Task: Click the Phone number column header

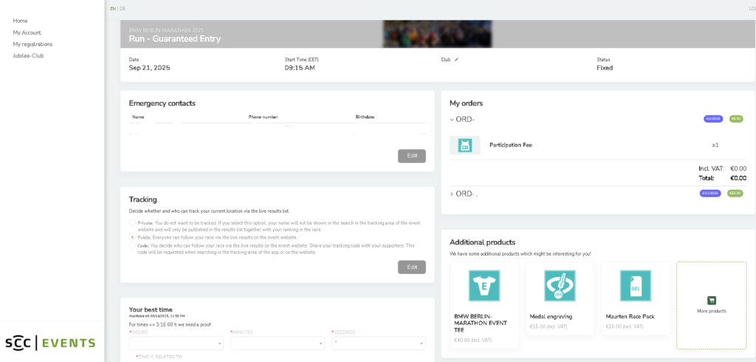Action: 264,117
